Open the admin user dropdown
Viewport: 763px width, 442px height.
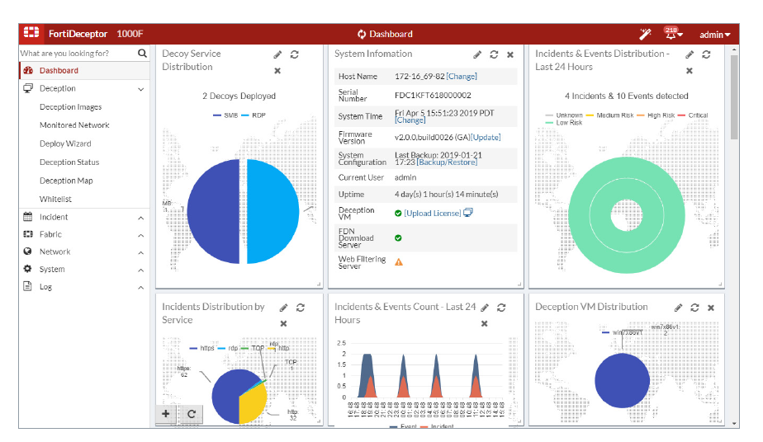pos(714,35)
